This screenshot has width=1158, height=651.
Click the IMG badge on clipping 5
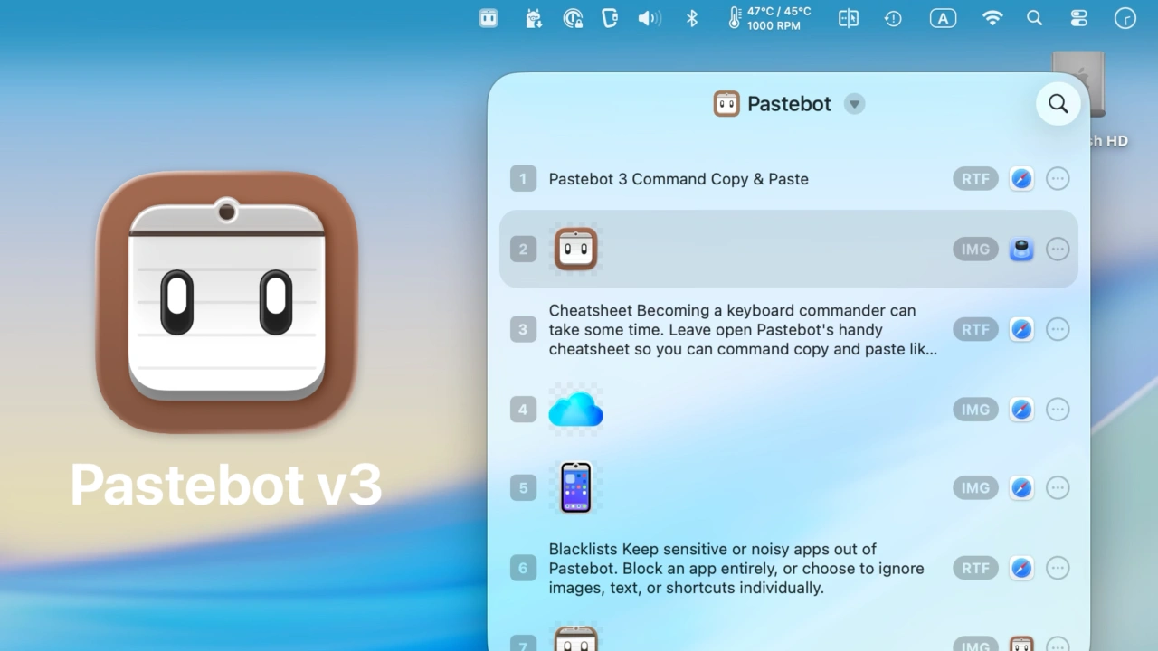[x=975, y=488]
